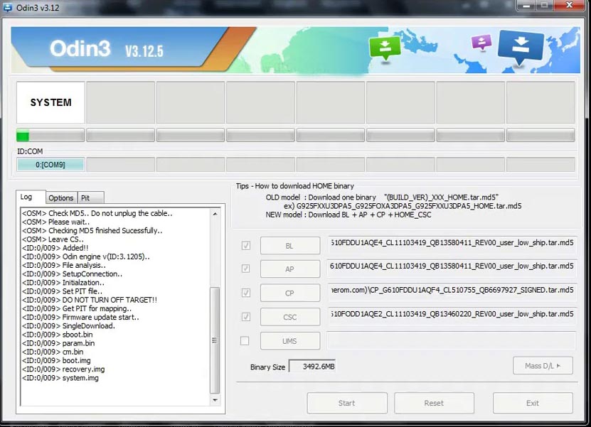The width and height of the screenshot is (591, 427).
Task: Click the 'Leave CS..' log line
Action: [x=53, y=239]
